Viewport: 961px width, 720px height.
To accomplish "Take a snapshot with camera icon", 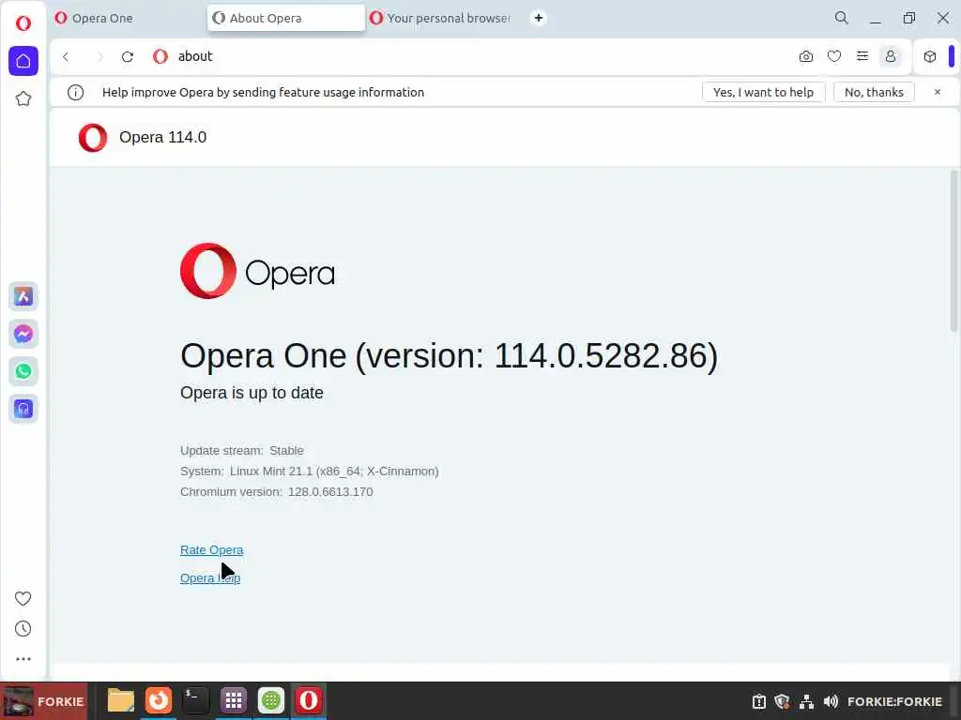I will pos(806,56).
